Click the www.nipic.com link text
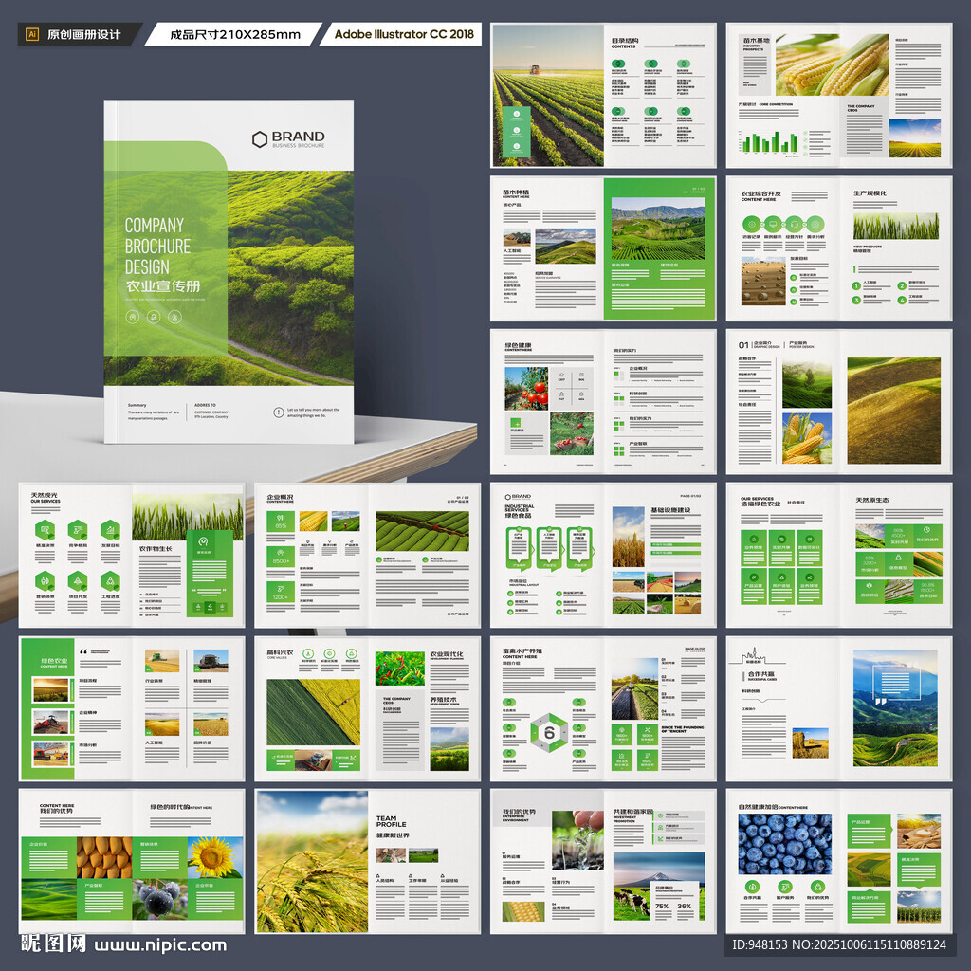 coord(159,945)
